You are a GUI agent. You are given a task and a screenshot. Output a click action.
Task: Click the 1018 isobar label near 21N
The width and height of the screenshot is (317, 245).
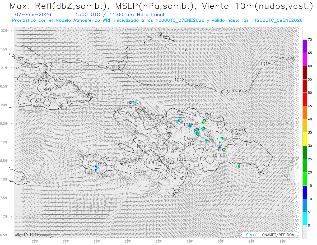(x=115, y=67)
